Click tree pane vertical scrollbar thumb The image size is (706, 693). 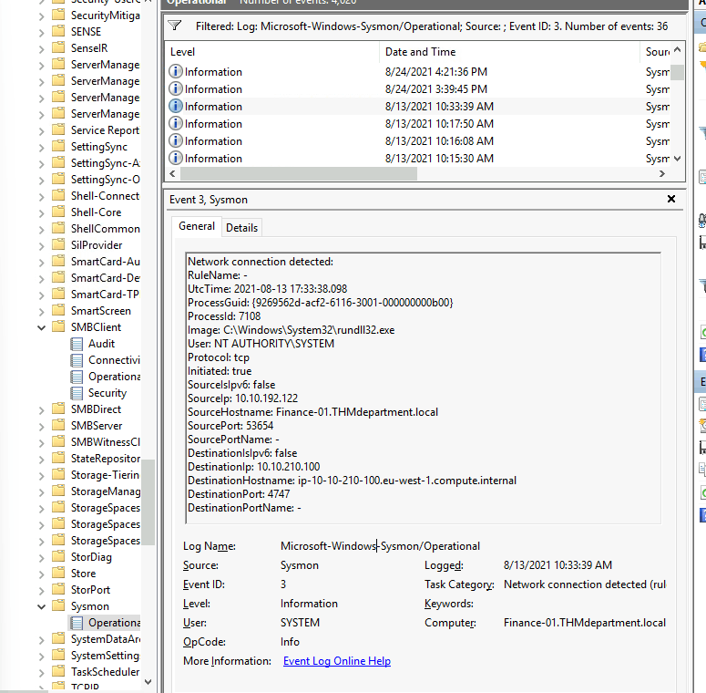(x=148, y=502)
